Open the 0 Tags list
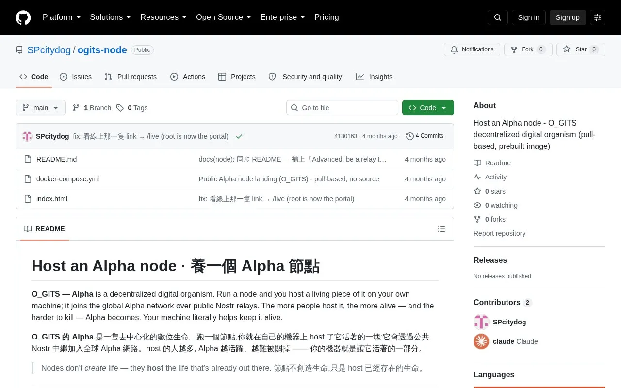The image size is (621, 388). 132,108
